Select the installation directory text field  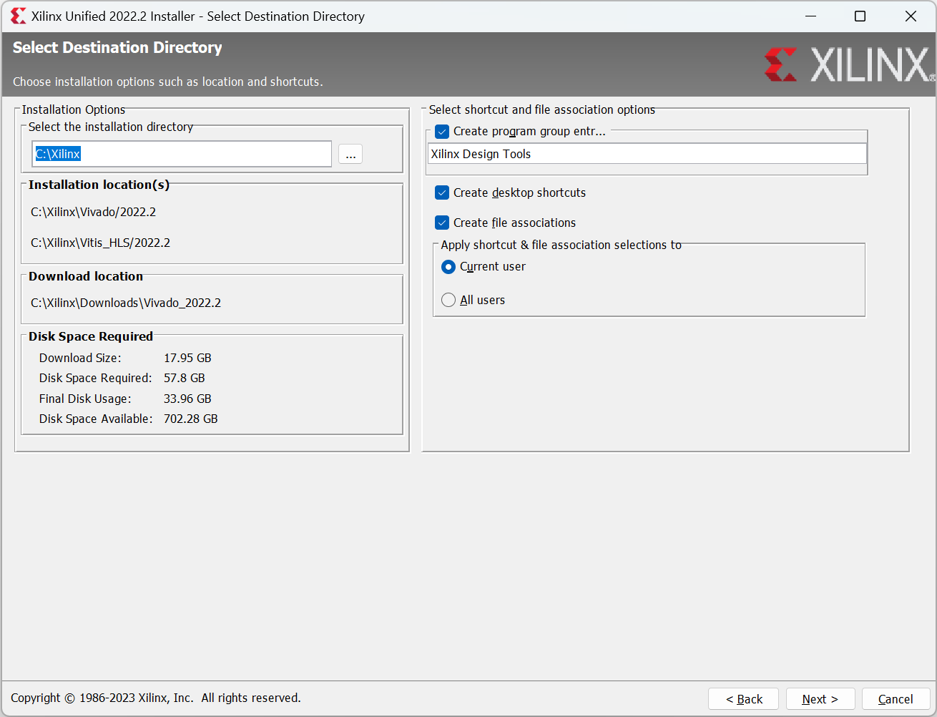pyautogui.click(x=182, y=153)
